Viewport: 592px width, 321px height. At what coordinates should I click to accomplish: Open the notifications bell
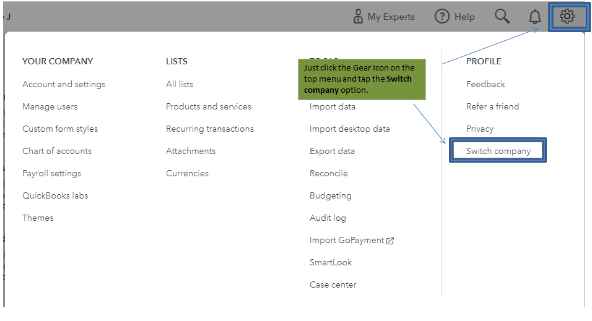(x=534, y=17)
